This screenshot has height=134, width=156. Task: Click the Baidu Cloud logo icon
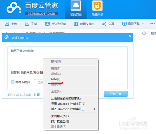pos(14,8)
